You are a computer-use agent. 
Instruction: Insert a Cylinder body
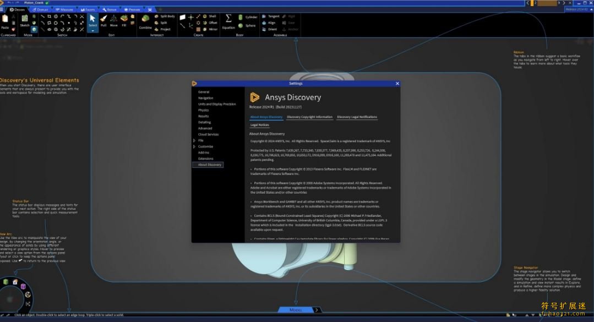pos(248,17)
